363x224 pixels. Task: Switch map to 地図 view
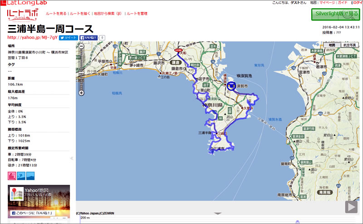pyautogui.click(x=332, y=45)
